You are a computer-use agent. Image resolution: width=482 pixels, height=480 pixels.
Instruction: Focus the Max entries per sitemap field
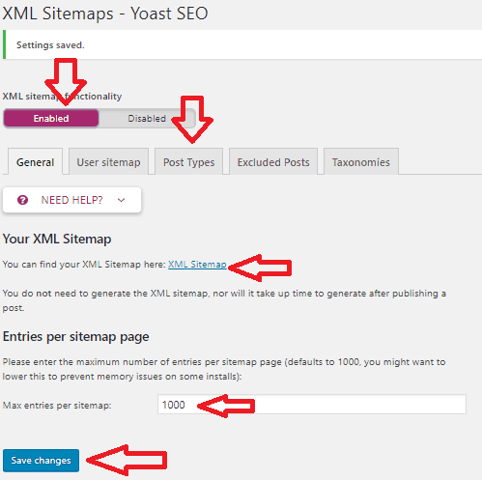[x=312, y=405]
